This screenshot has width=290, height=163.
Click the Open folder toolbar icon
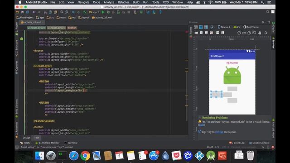coord(17,12)
